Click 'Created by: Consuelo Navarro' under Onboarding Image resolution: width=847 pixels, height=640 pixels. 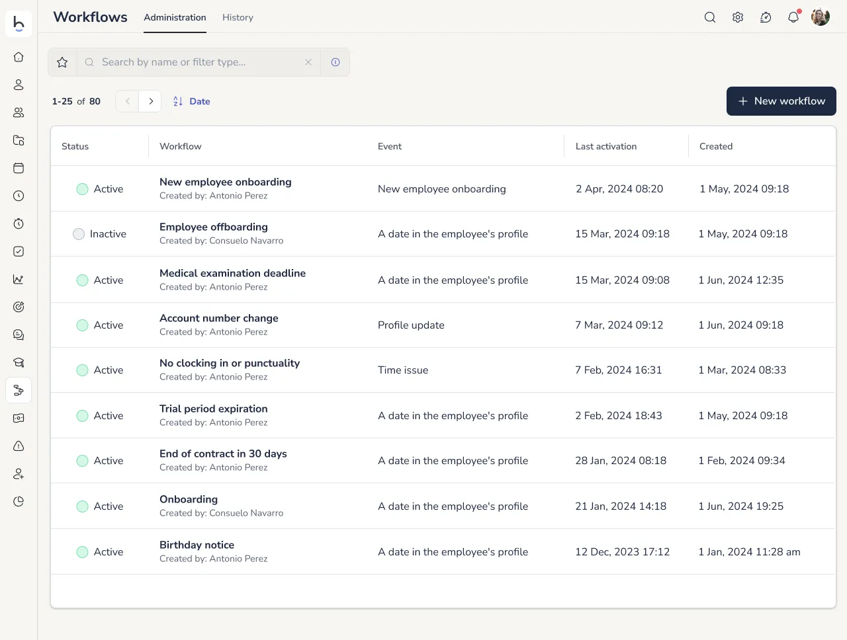[221, 513]
